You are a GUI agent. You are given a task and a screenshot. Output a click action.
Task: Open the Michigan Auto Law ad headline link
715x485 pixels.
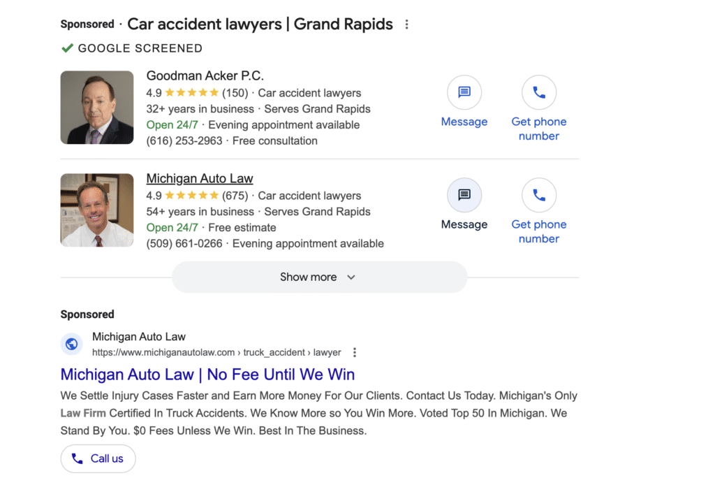click(x=207, y=375)
